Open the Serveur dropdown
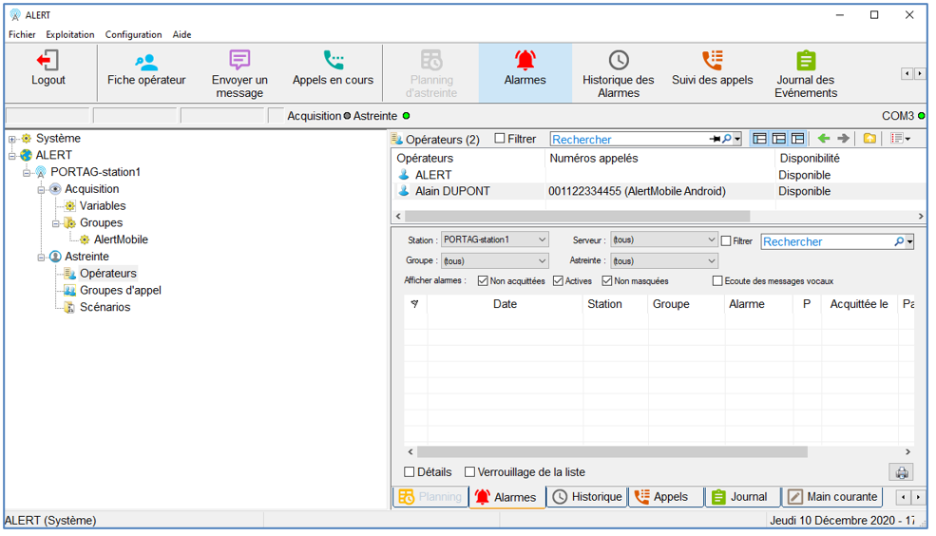 click(x=663, y=240)
